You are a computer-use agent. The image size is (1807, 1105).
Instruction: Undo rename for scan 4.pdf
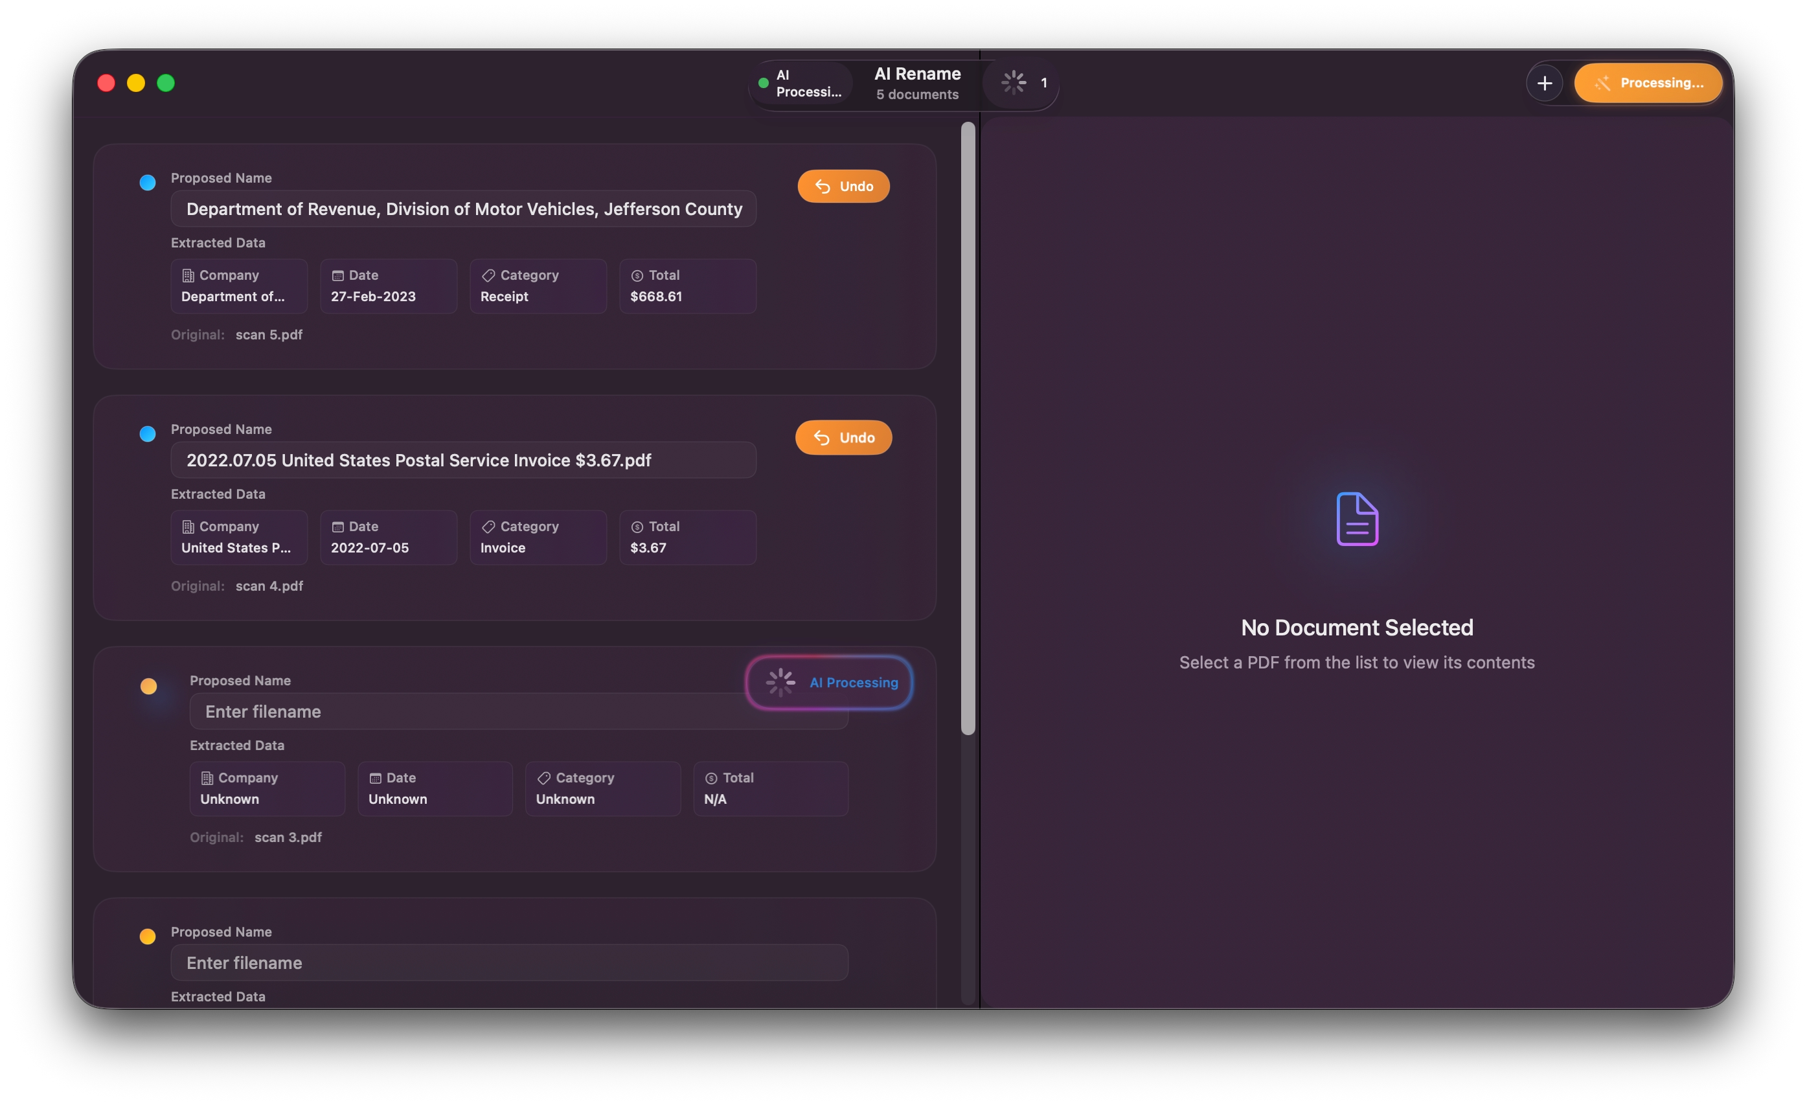[843, 438]
